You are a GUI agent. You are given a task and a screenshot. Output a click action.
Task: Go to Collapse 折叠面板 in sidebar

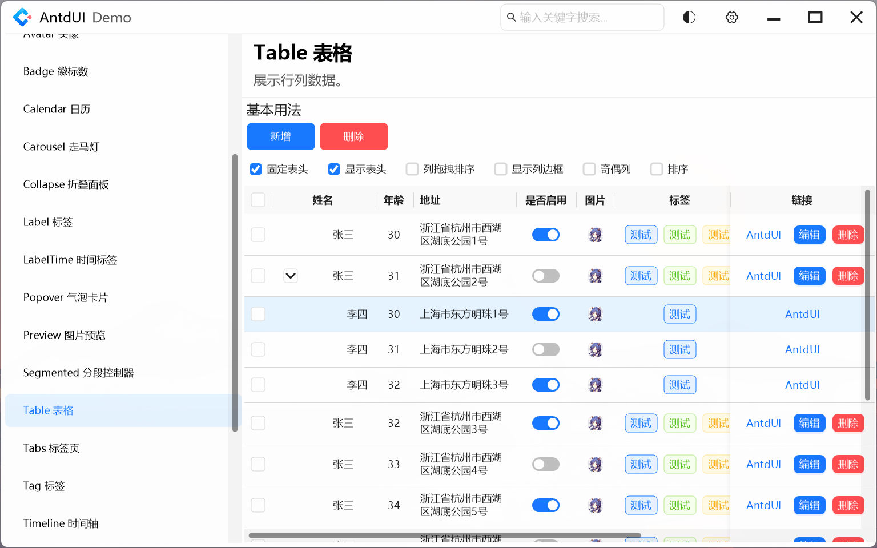(66, 184)
